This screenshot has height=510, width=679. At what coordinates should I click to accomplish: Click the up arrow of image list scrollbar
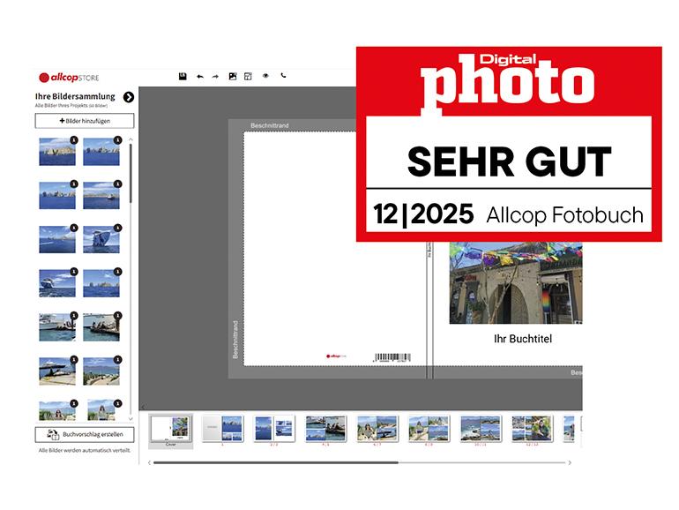click(131, 139)
